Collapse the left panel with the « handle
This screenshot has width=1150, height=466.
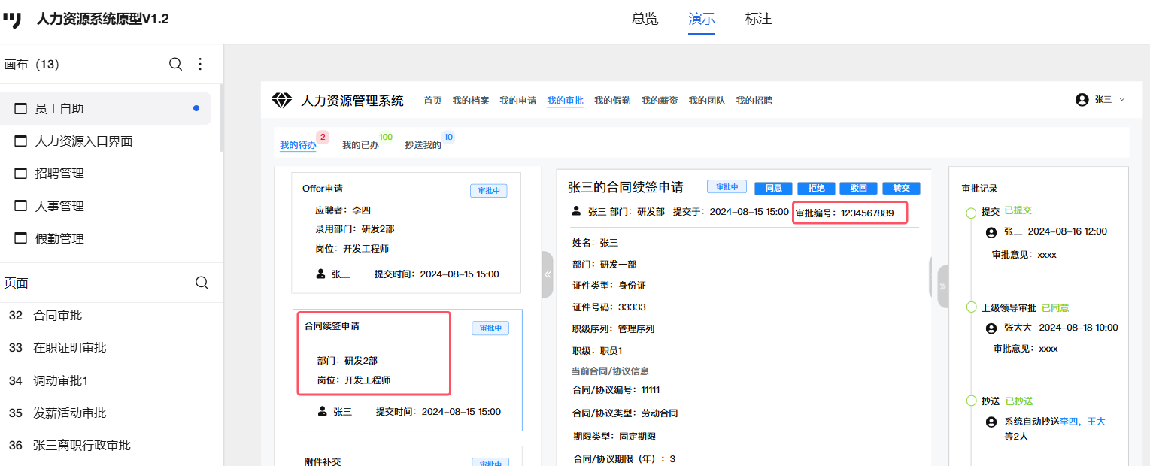click(548, 274)
